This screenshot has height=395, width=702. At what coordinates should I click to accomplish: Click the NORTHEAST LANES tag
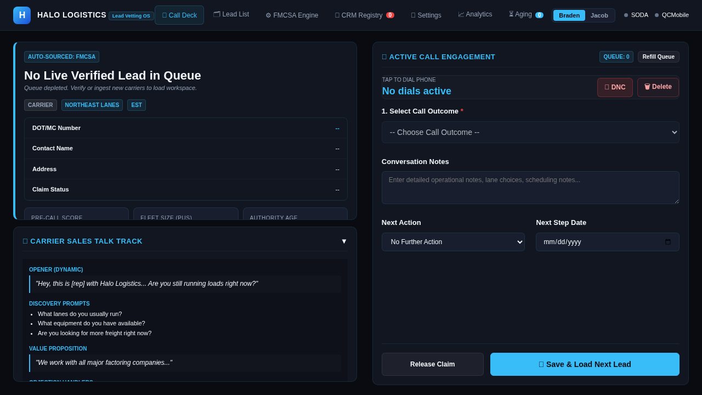click(x=92, y=105)
